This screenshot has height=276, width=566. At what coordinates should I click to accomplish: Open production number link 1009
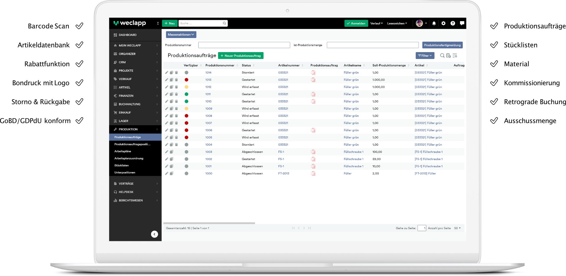(209, 109)
